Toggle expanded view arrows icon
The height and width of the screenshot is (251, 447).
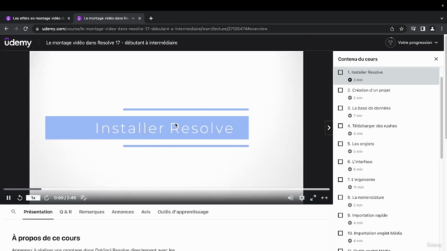tap(324, 198)
